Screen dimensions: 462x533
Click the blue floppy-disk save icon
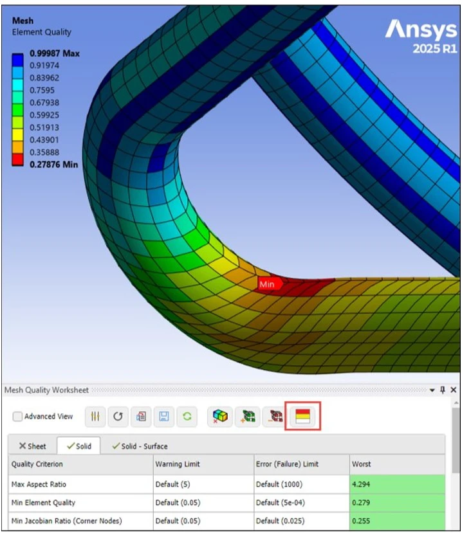pos(164,417)
